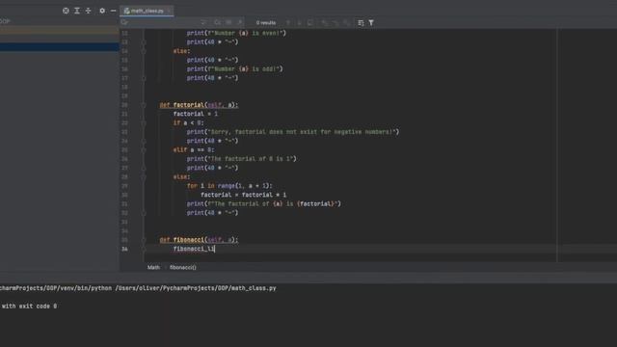The height and width of the screenshot is (347, 617).
Task: Click on 'factorial = 1' line
Action: coord(195,114)
